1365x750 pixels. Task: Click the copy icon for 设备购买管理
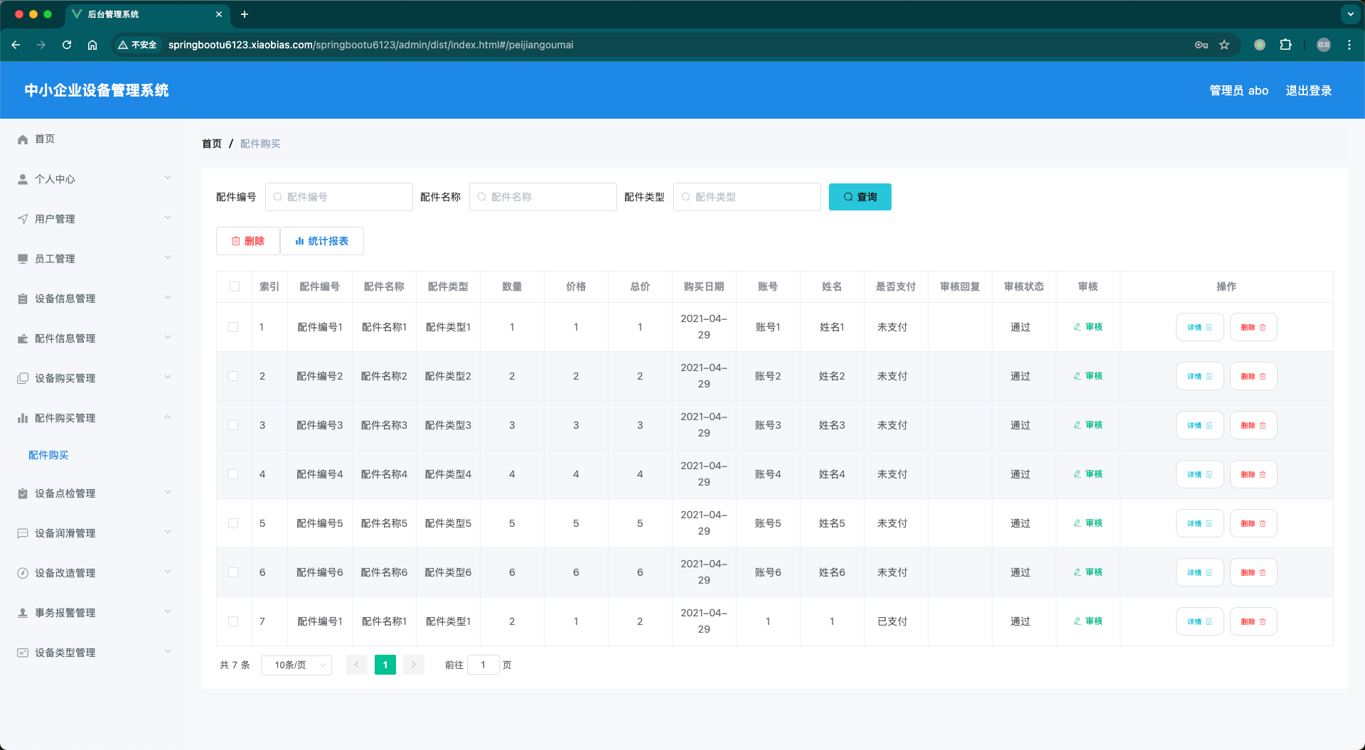(x=23, y=378)
